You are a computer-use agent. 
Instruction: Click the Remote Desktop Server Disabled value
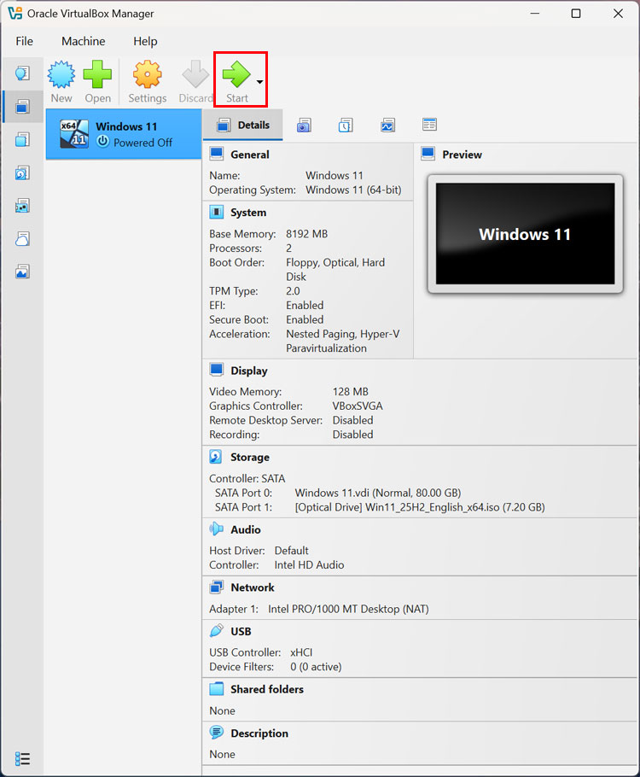tap(352, 420)
